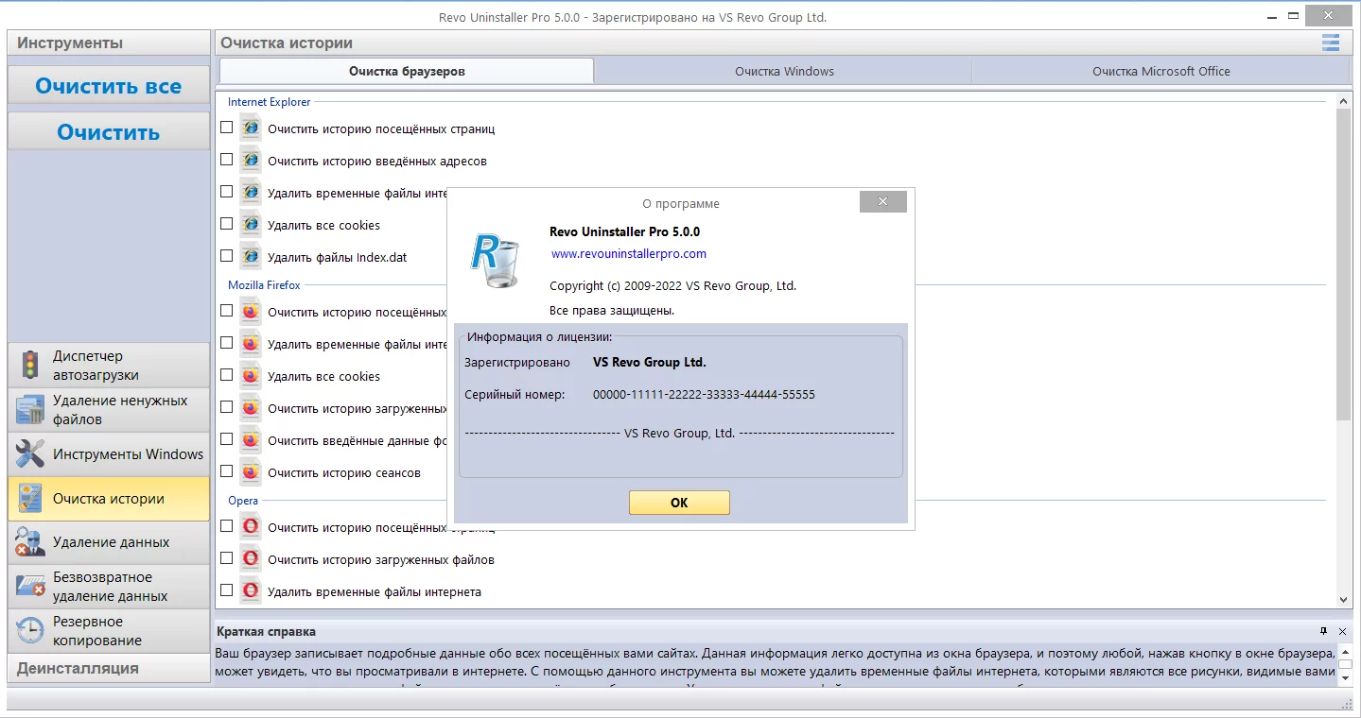Click the serial number 00000-11111-22222-33333-44444-55555
The width and height of the screenshot is (1361, 718).
[x=704, y=394]
